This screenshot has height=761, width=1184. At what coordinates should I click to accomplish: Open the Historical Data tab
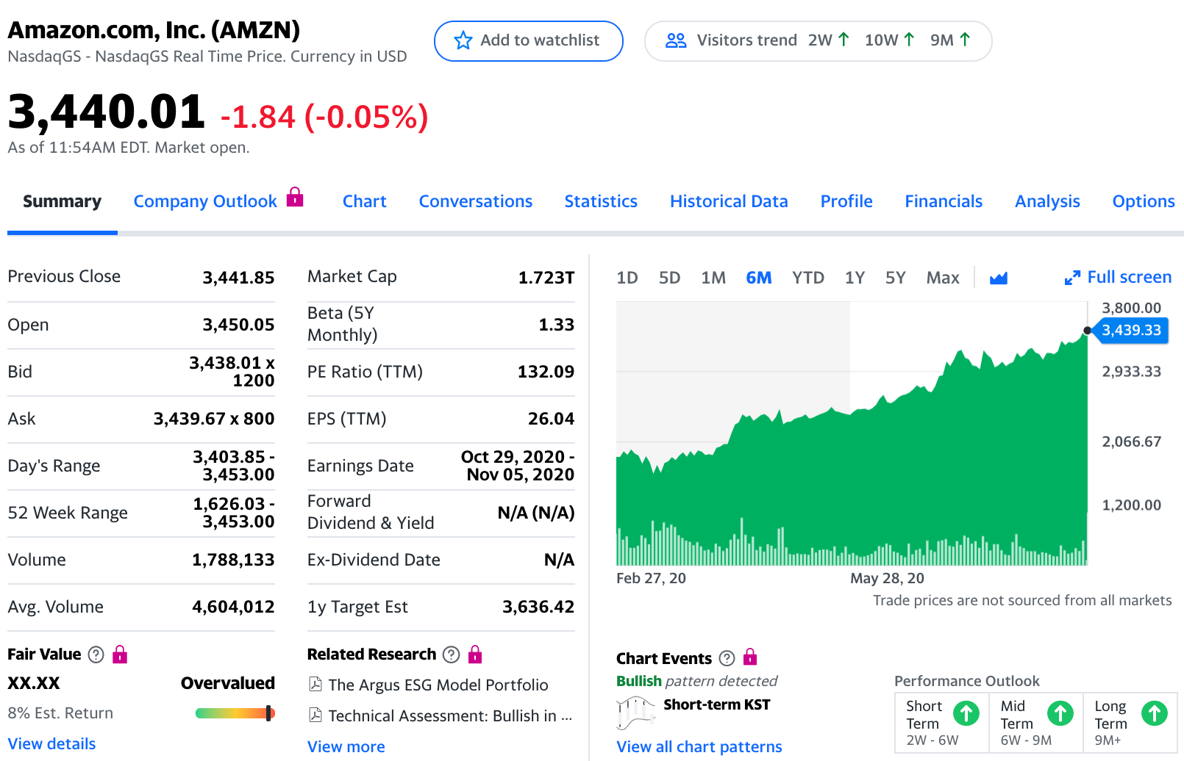click(x=729, y=201)
